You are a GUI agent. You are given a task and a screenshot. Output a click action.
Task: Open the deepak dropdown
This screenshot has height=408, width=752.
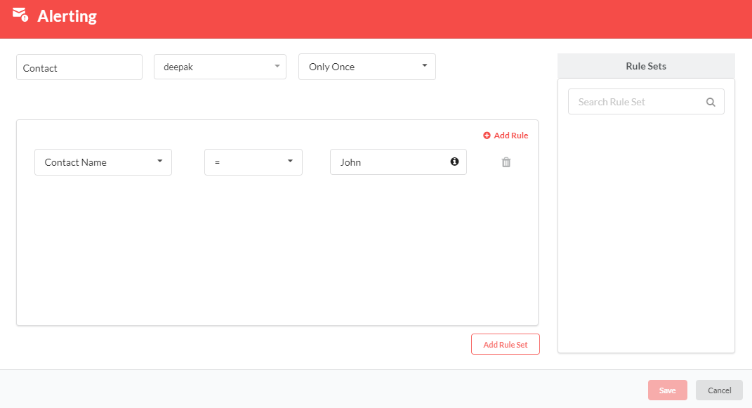coord(220,67)
